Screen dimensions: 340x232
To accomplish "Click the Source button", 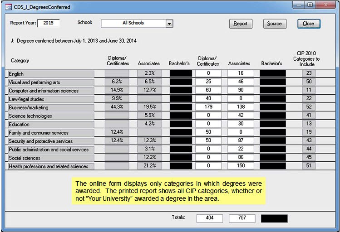I will click(x=275, y=24).
